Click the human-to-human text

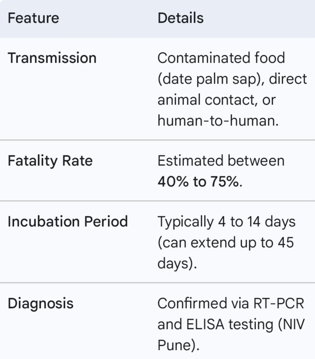pyautogui.click(x=218, y=121)
